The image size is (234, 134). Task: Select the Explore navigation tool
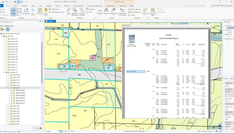pos(13,12)
